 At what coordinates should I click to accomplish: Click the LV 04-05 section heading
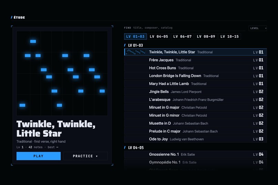coord(134,148)
